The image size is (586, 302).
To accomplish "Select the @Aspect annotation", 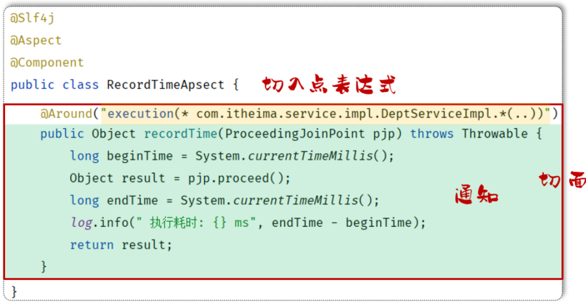I will [36, 40].
